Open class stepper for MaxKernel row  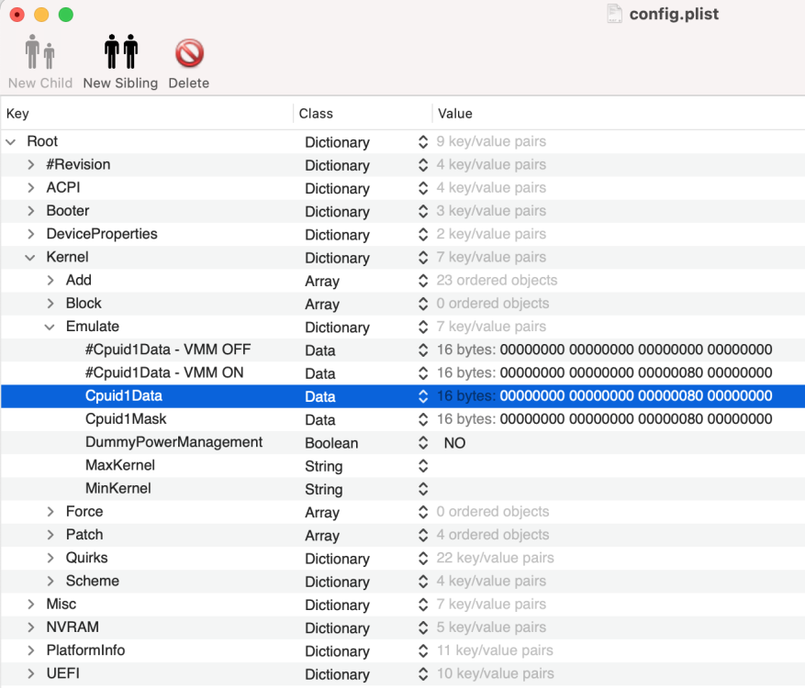423,466
